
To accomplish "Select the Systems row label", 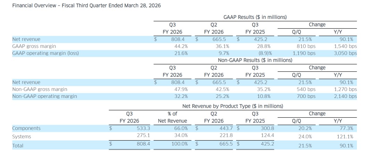I will coord(22,137).
